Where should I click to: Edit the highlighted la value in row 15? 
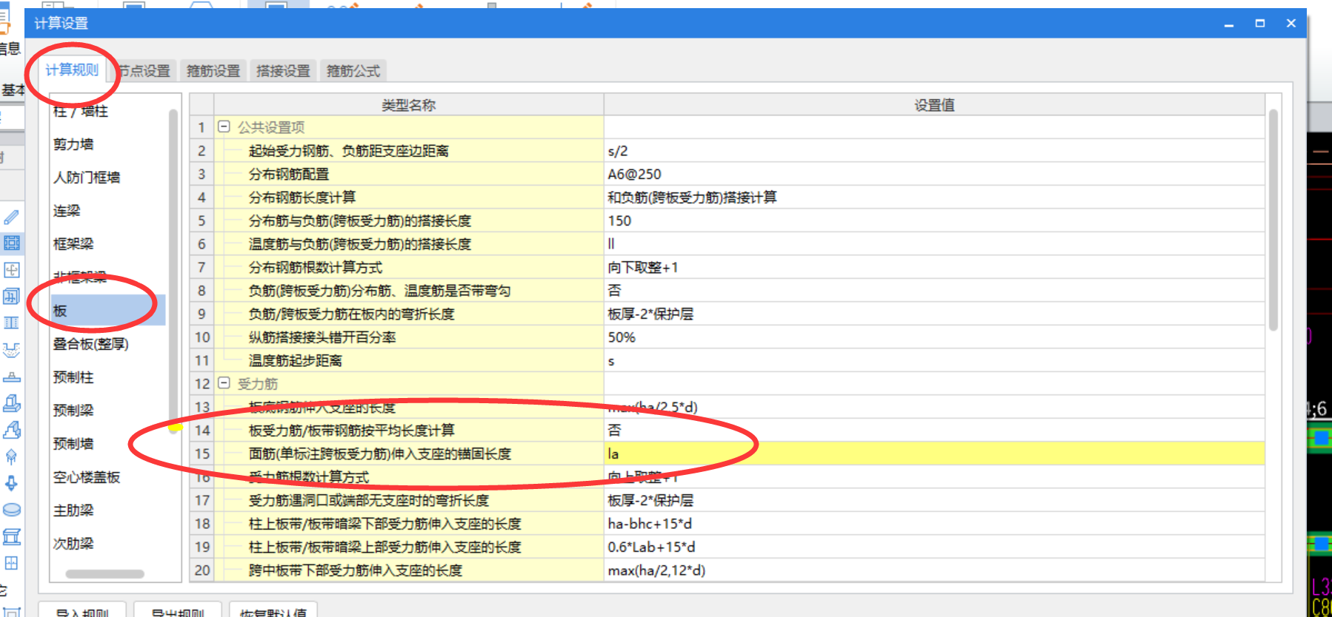934,454
